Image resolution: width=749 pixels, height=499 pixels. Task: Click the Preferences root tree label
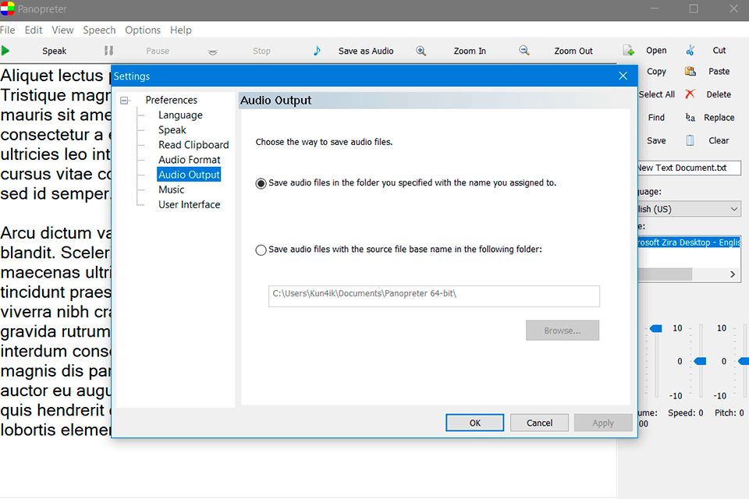click(x=171, y=100)
